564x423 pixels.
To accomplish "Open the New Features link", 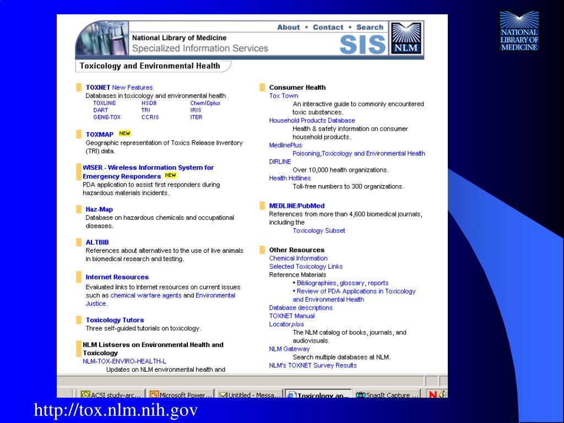I will click(132, 88).
